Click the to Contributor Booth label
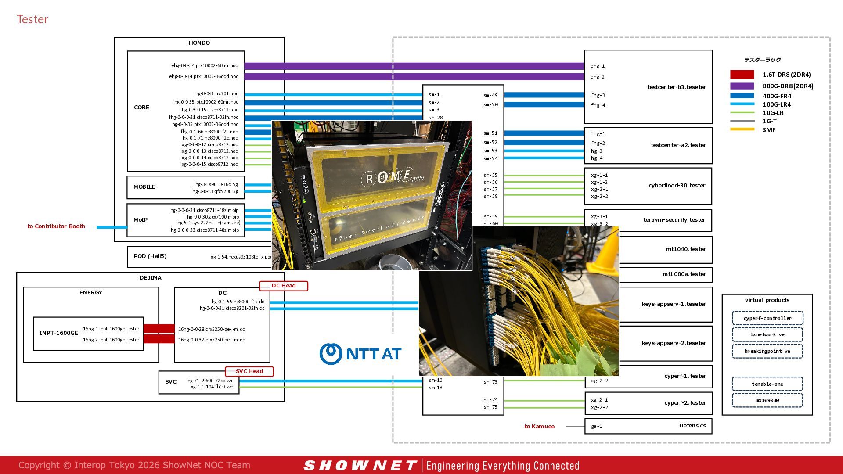Screen dimensions: 843x474 coord(56,226)
